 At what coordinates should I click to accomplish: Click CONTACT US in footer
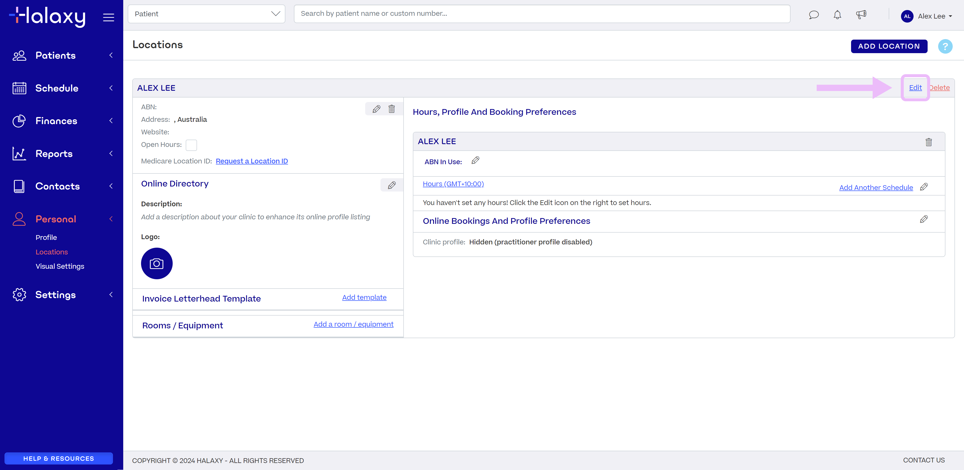tap(924, 460)
